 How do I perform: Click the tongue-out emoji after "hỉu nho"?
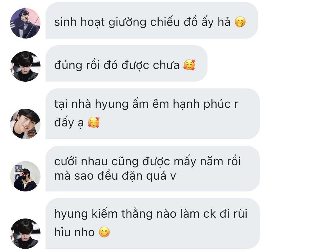click(104, 232)
